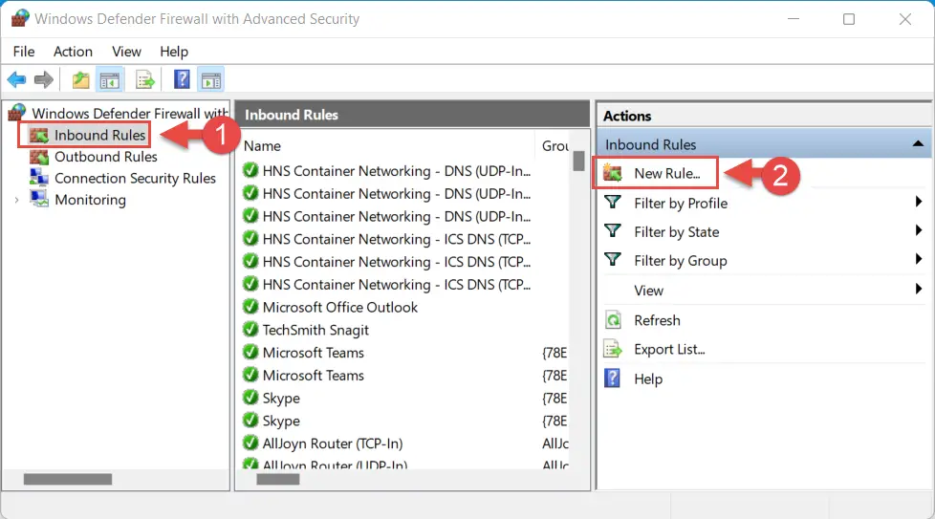Image resolution: width=935 pixels, height=519 pixels.
Task: Select the AllJoyn Router (TCP-In) rule
Action: pos(333,443)
